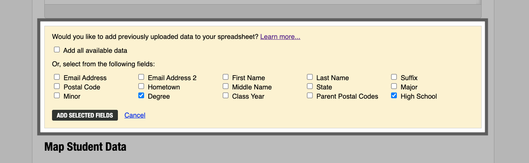Check the Major field box
The image size is (529, 163).
pos(394,86)
